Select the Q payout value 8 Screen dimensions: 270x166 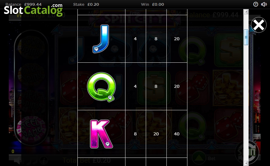pyautogui.click(x=156, y=86)
